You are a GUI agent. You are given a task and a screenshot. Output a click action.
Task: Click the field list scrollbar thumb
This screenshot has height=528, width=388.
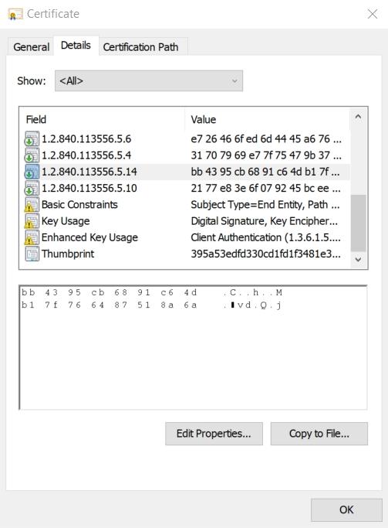tap(358, 223)
